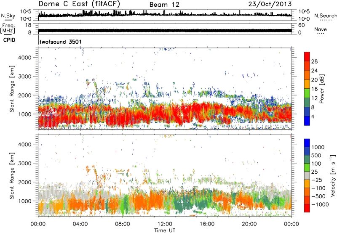This screenshot has width=337, height=233.
Task: Select the 'twofsound 3501' control program text
Action: pos(61,42)
